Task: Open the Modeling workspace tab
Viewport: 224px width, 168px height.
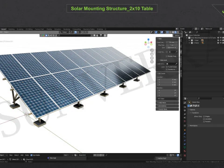Action: click(x=11, y=29)
